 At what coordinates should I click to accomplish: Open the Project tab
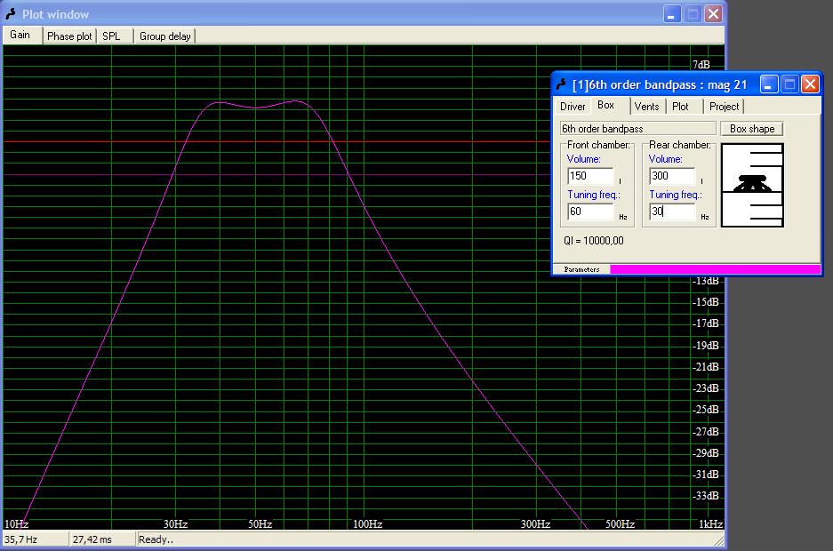[x=724, y=107]
